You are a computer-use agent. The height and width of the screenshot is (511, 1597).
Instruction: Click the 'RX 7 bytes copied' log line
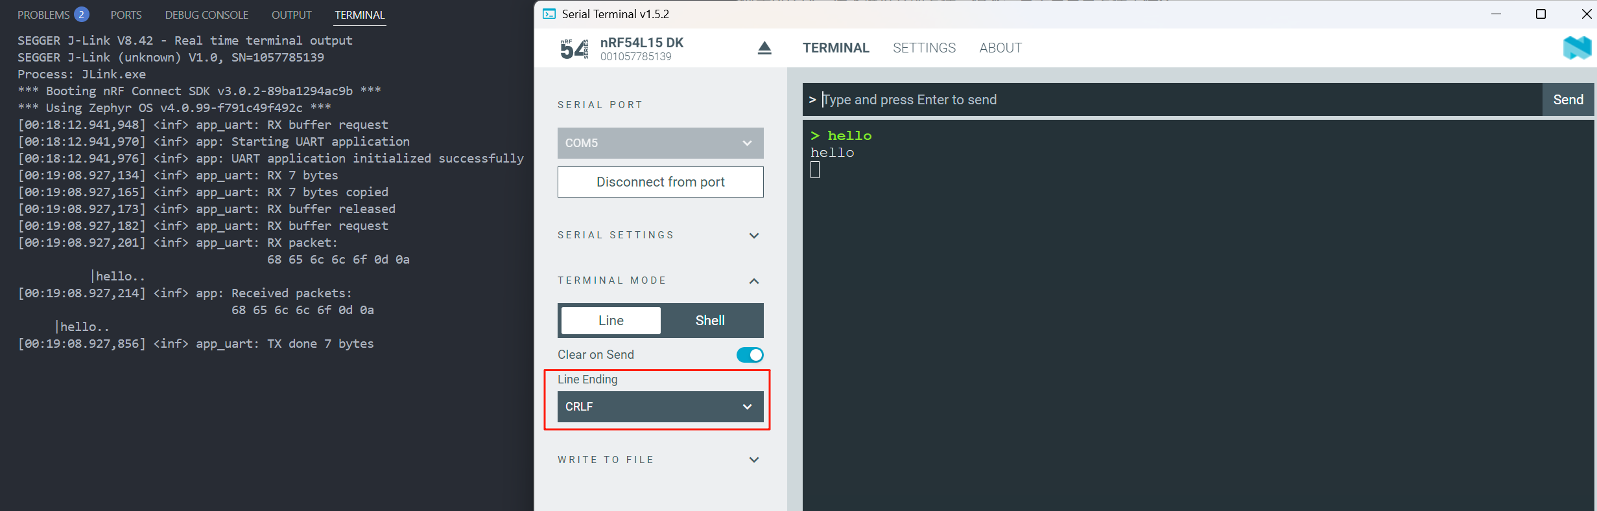[203, 192]
